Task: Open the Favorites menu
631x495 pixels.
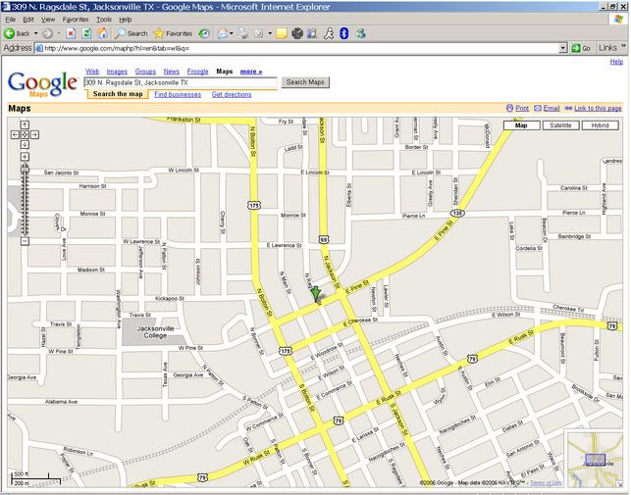Action: coord(76,20)
